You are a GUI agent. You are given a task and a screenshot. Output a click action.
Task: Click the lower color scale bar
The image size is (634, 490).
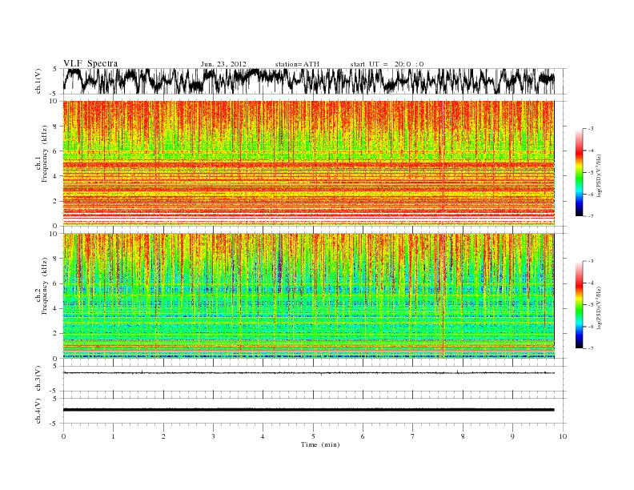(579, 305)
